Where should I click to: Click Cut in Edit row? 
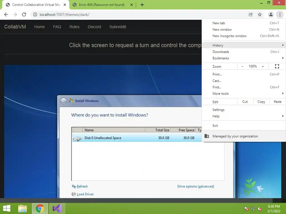tap(245, 102)
